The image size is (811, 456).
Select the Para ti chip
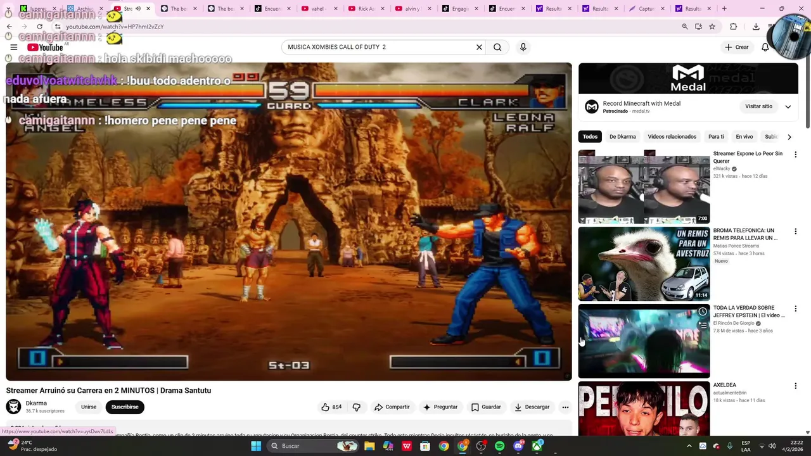tap(716, 137)
